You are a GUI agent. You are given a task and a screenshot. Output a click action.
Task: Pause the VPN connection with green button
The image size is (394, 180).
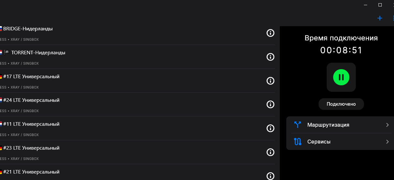tap(341, 77)
